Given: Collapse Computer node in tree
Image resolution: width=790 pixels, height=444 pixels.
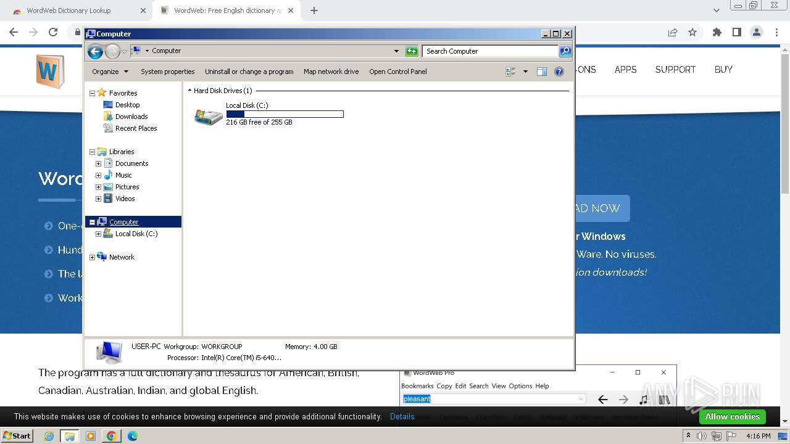Looking at the screenshot, I should 92,222.
